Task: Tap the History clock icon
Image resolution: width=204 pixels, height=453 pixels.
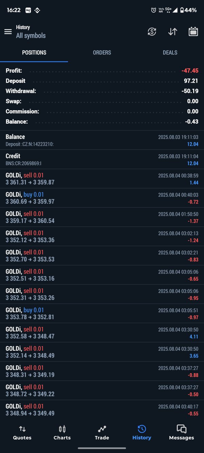Action: point(142,429)
